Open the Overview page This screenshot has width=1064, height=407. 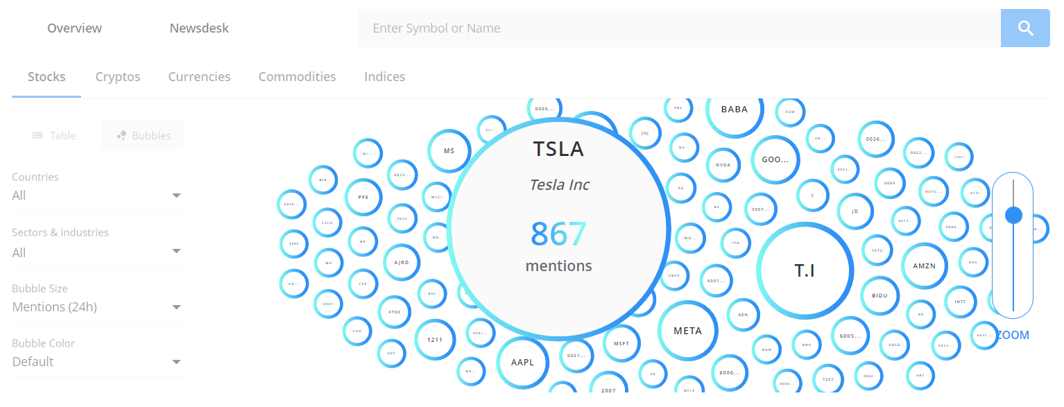pyautogui.click(x=74, y=28)
